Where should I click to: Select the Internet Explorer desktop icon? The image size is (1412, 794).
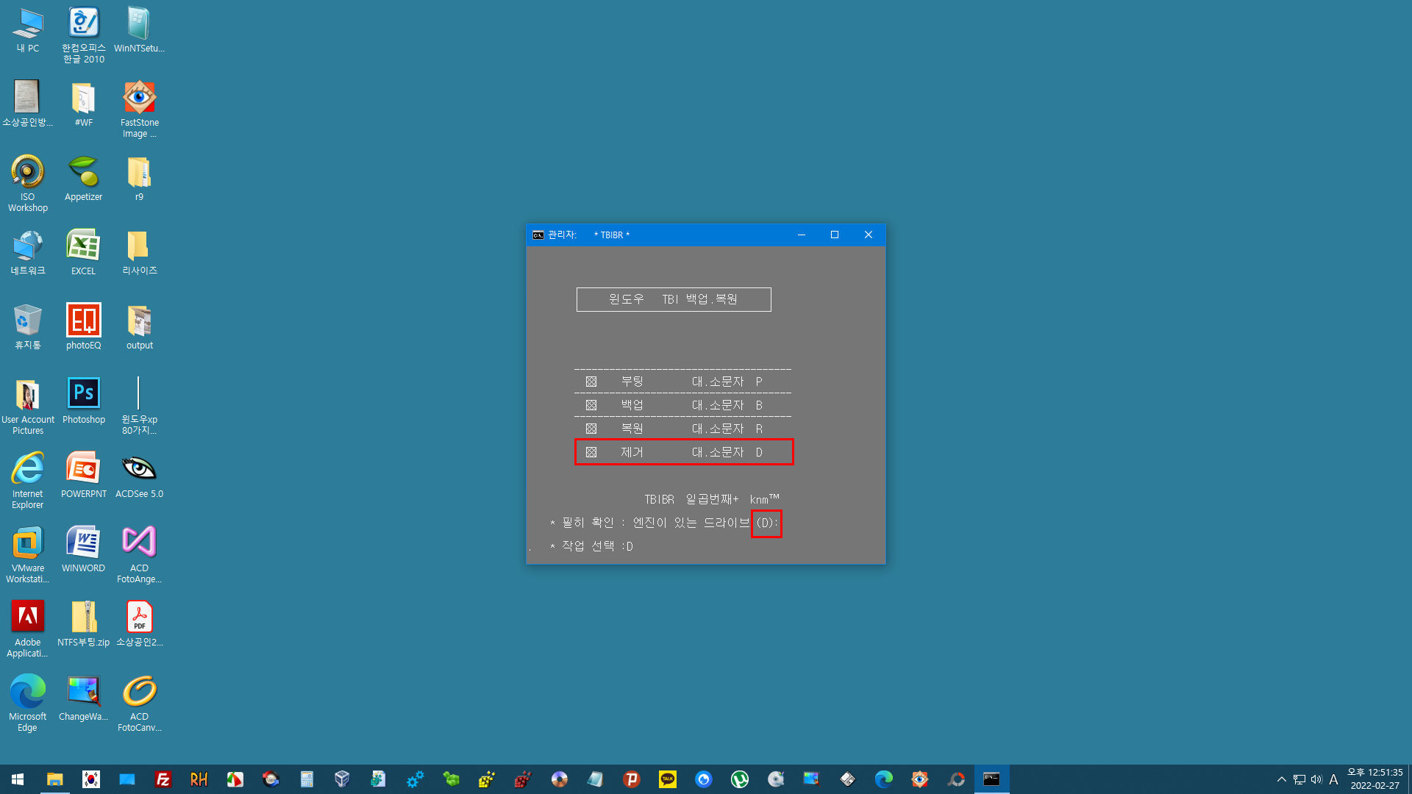click(x=28, y=481)
